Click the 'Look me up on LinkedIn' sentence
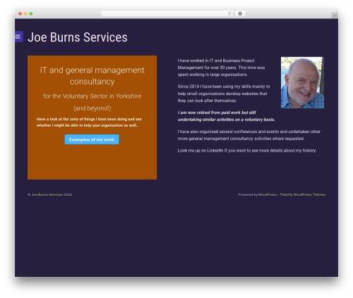The width and height of the screenshot is (353, 298). pos(247,151)
